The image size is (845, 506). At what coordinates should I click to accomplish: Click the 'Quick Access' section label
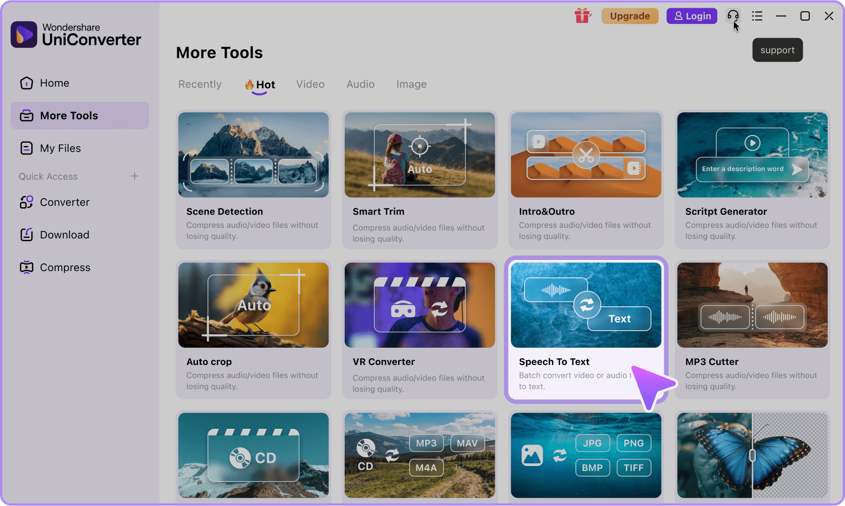(x=48, y=176)
